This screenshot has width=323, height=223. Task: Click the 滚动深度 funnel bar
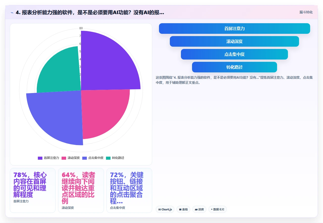pyautogui.click(x=234, y=41)
